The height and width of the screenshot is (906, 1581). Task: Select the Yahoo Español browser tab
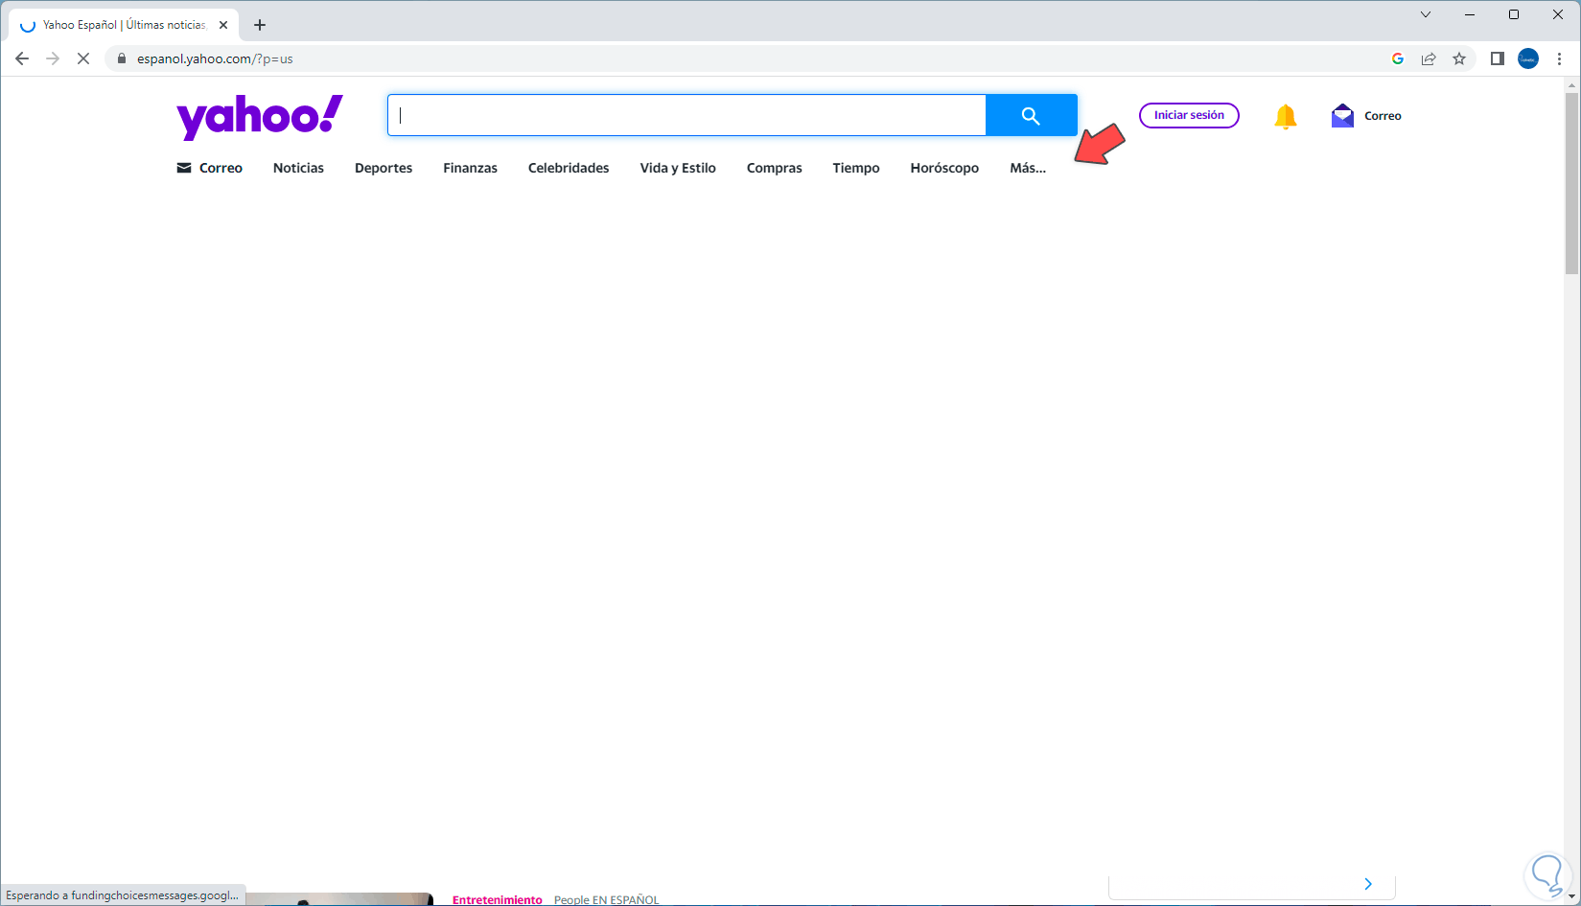125,25
